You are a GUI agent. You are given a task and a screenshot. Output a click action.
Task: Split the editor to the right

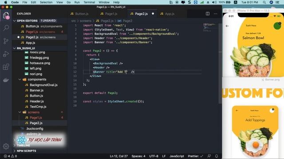coord(208,14)
